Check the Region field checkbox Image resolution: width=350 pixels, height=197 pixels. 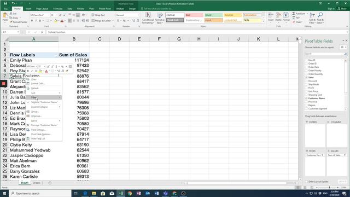pyautogui.click(x=306, y=105)
